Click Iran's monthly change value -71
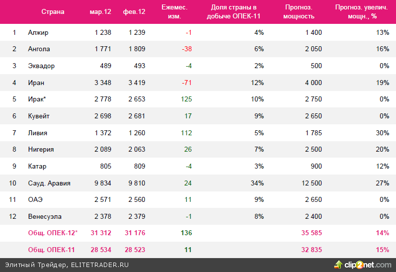The image size is (396, 272). pyautogui.click(x=186, y=83)
